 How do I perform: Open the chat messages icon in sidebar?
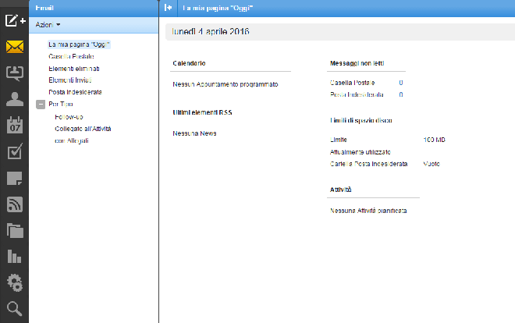pos(14,73)
